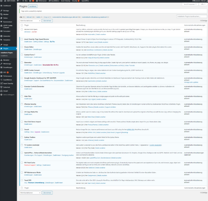Screen dimensions: 208x201
Task: Select the Contact Form 7 checkbox
Action: click(22, 55)
